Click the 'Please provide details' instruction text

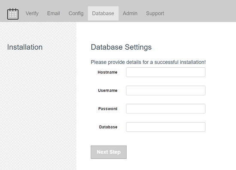[148, 62]
